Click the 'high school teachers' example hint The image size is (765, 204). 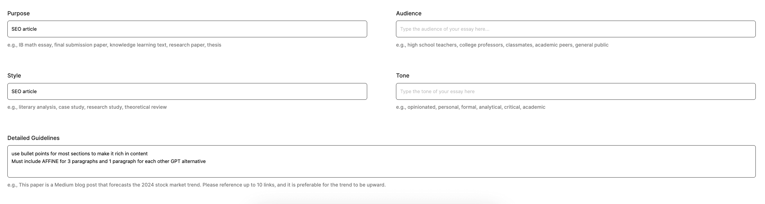[432, 45]
